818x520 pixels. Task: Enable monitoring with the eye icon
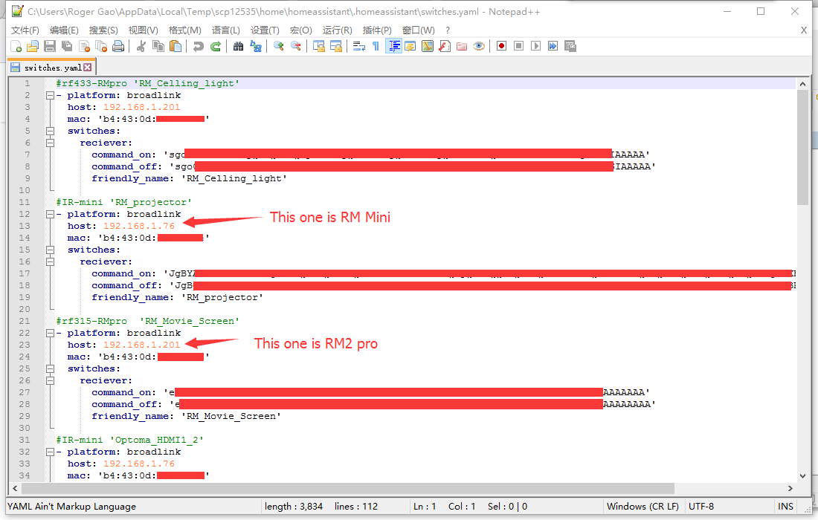pyautogui.click(x=479, y=46)
